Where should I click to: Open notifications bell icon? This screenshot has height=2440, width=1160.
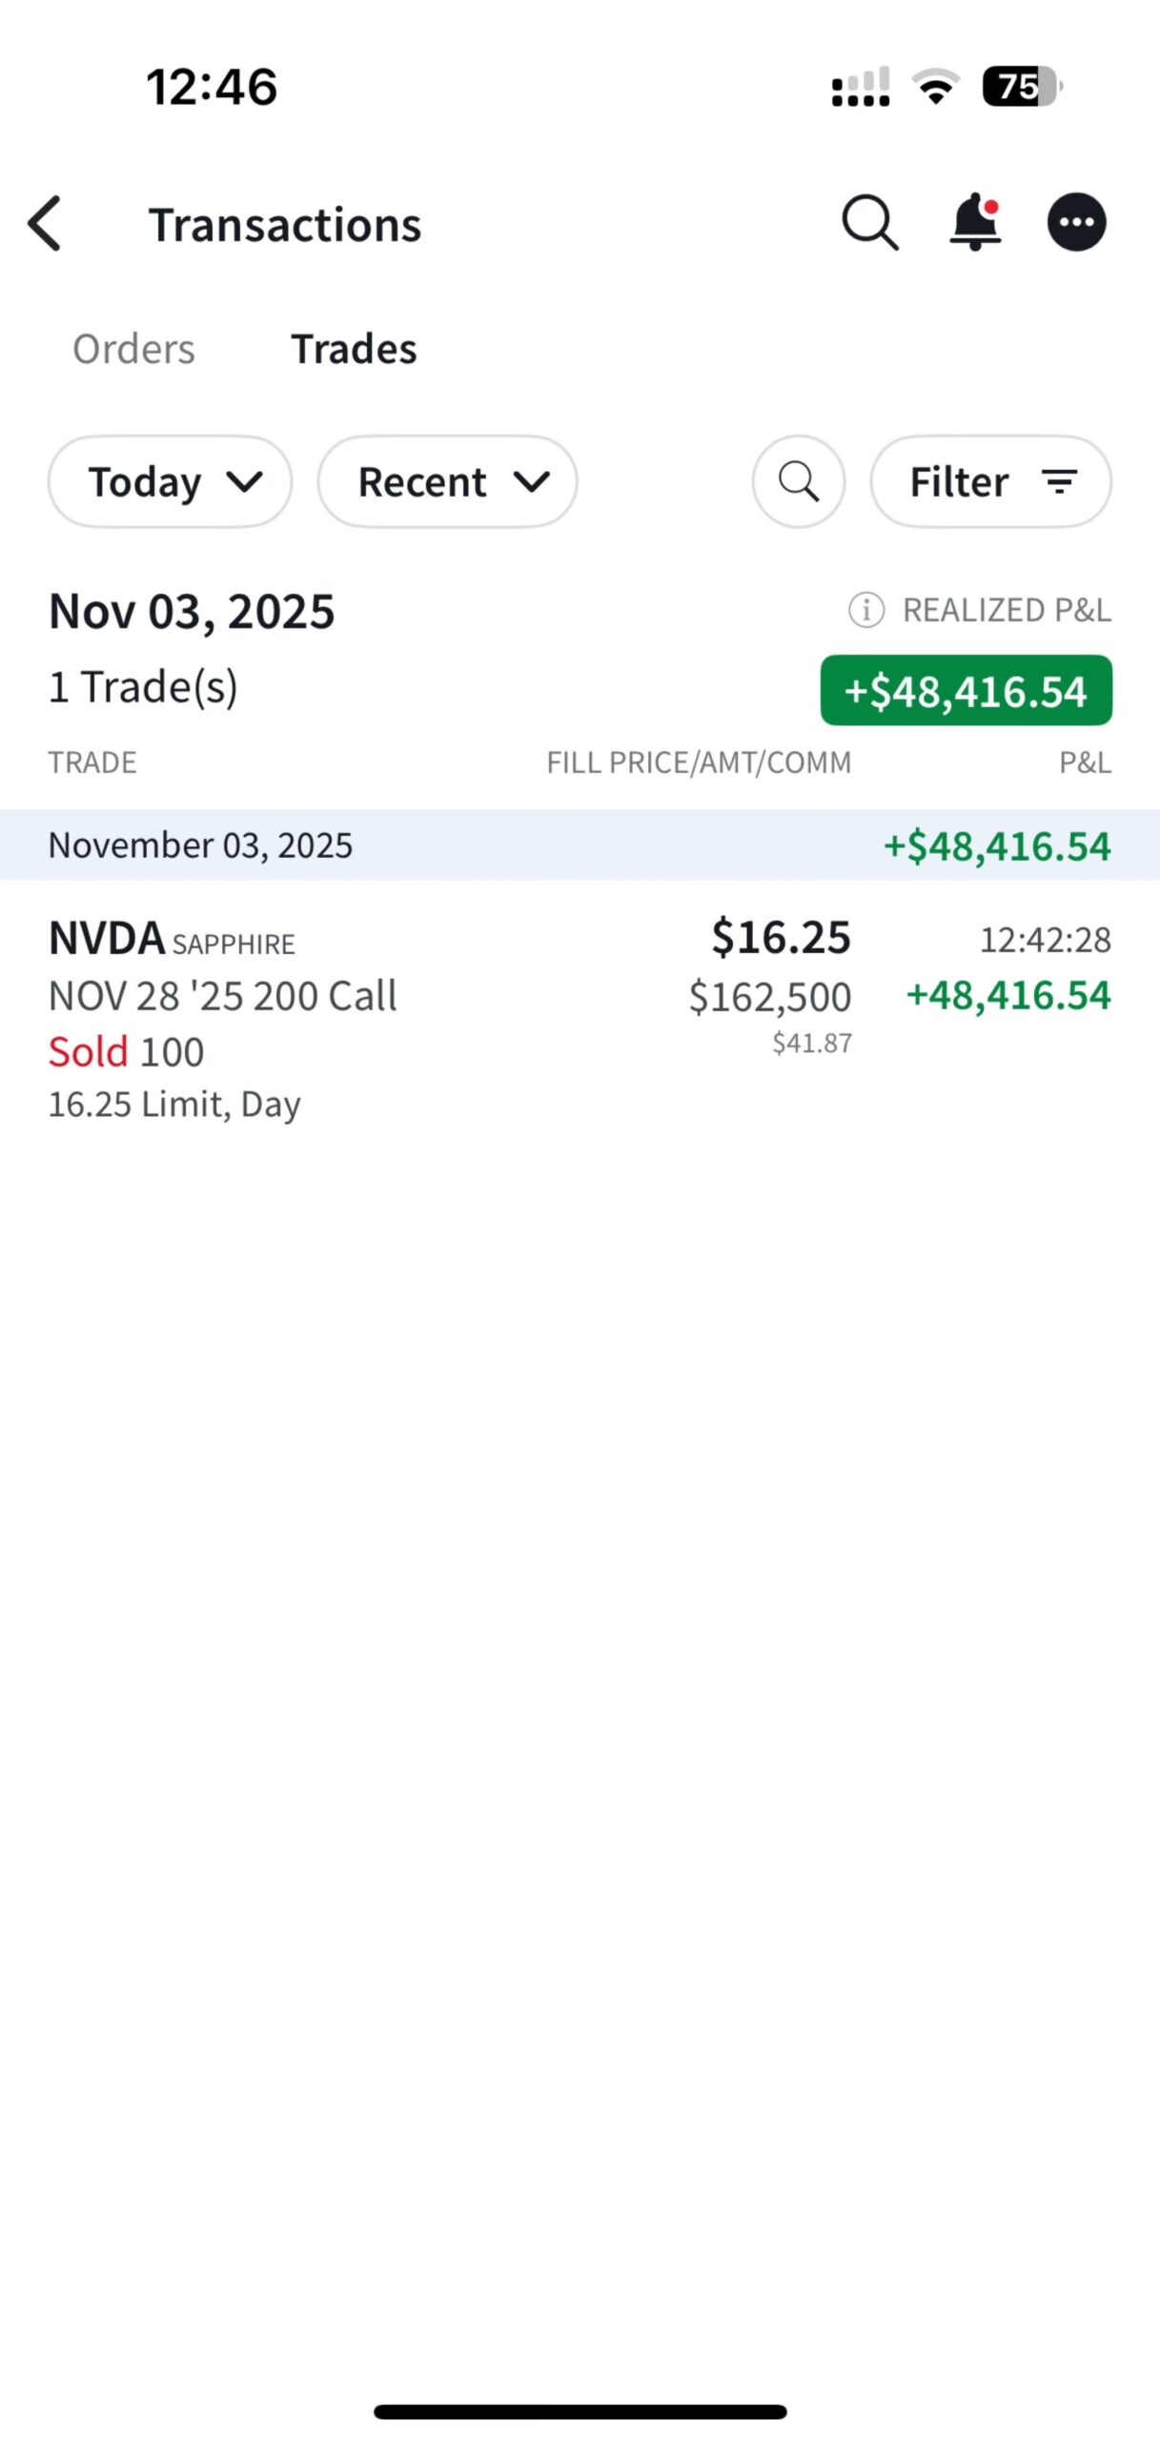(974, 222)
